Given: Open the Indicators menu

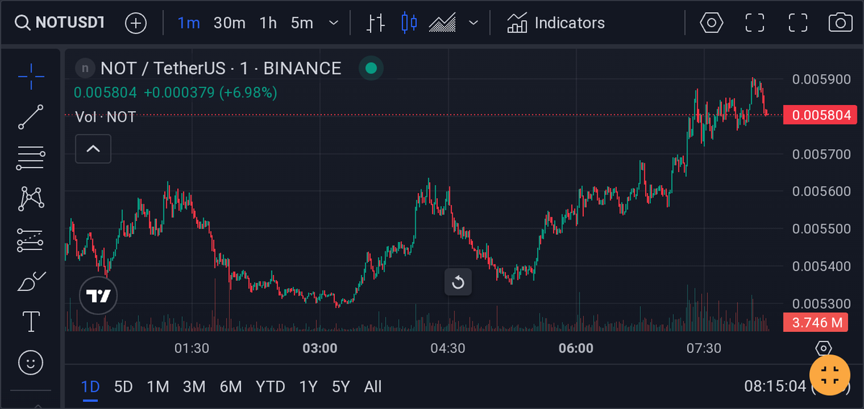Looking at the screenshot, I should (556, 22).
